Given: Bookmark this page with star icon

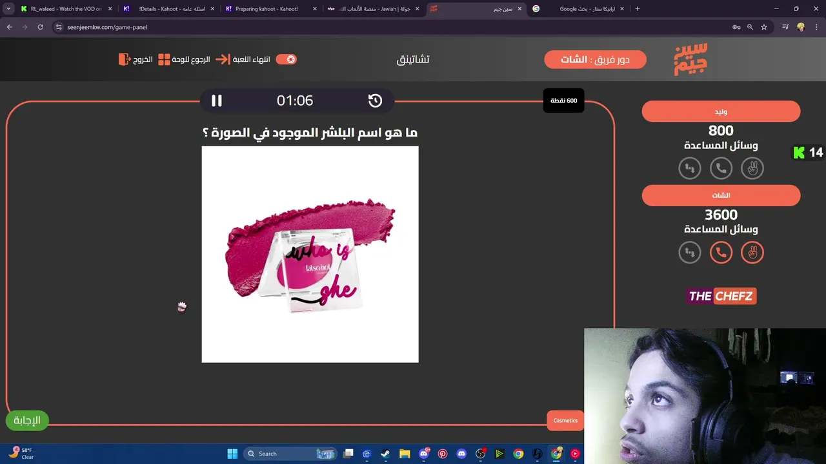Looking at the screenshot, I should 764,27.
